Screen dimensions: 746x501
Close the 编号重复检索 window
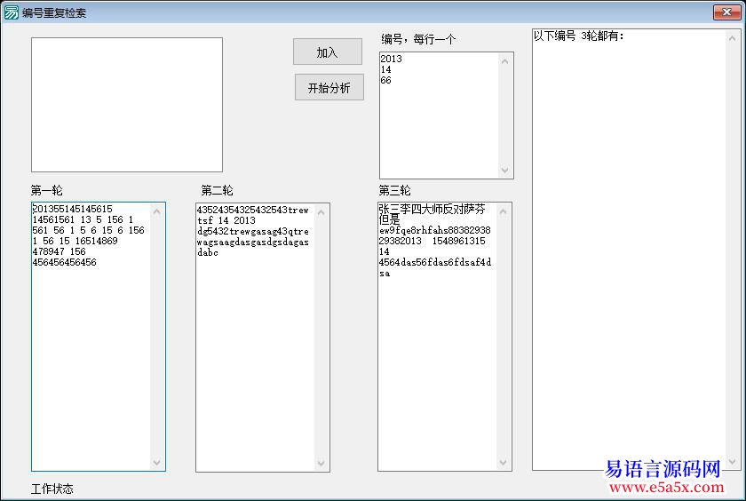point(726,12)
